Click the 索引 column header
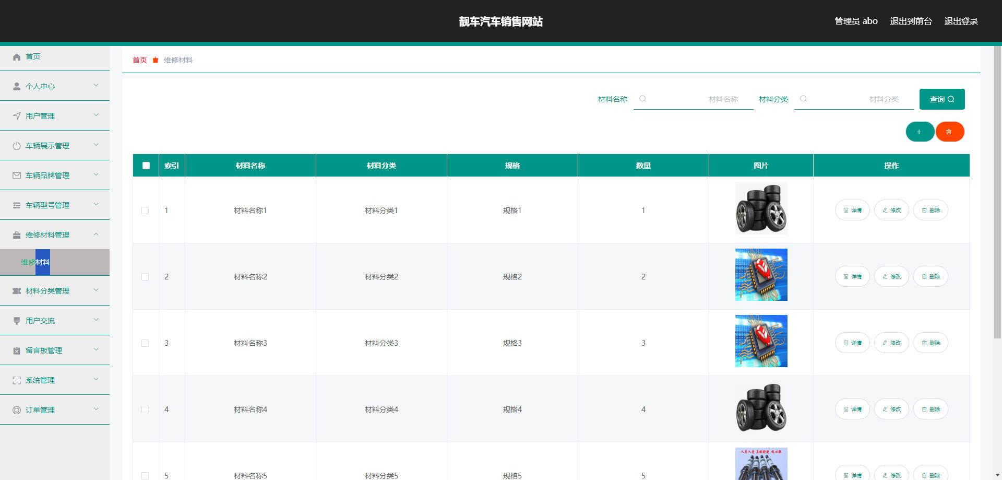1002x480 pixels. pyautogui.click(x=172, y=166)
